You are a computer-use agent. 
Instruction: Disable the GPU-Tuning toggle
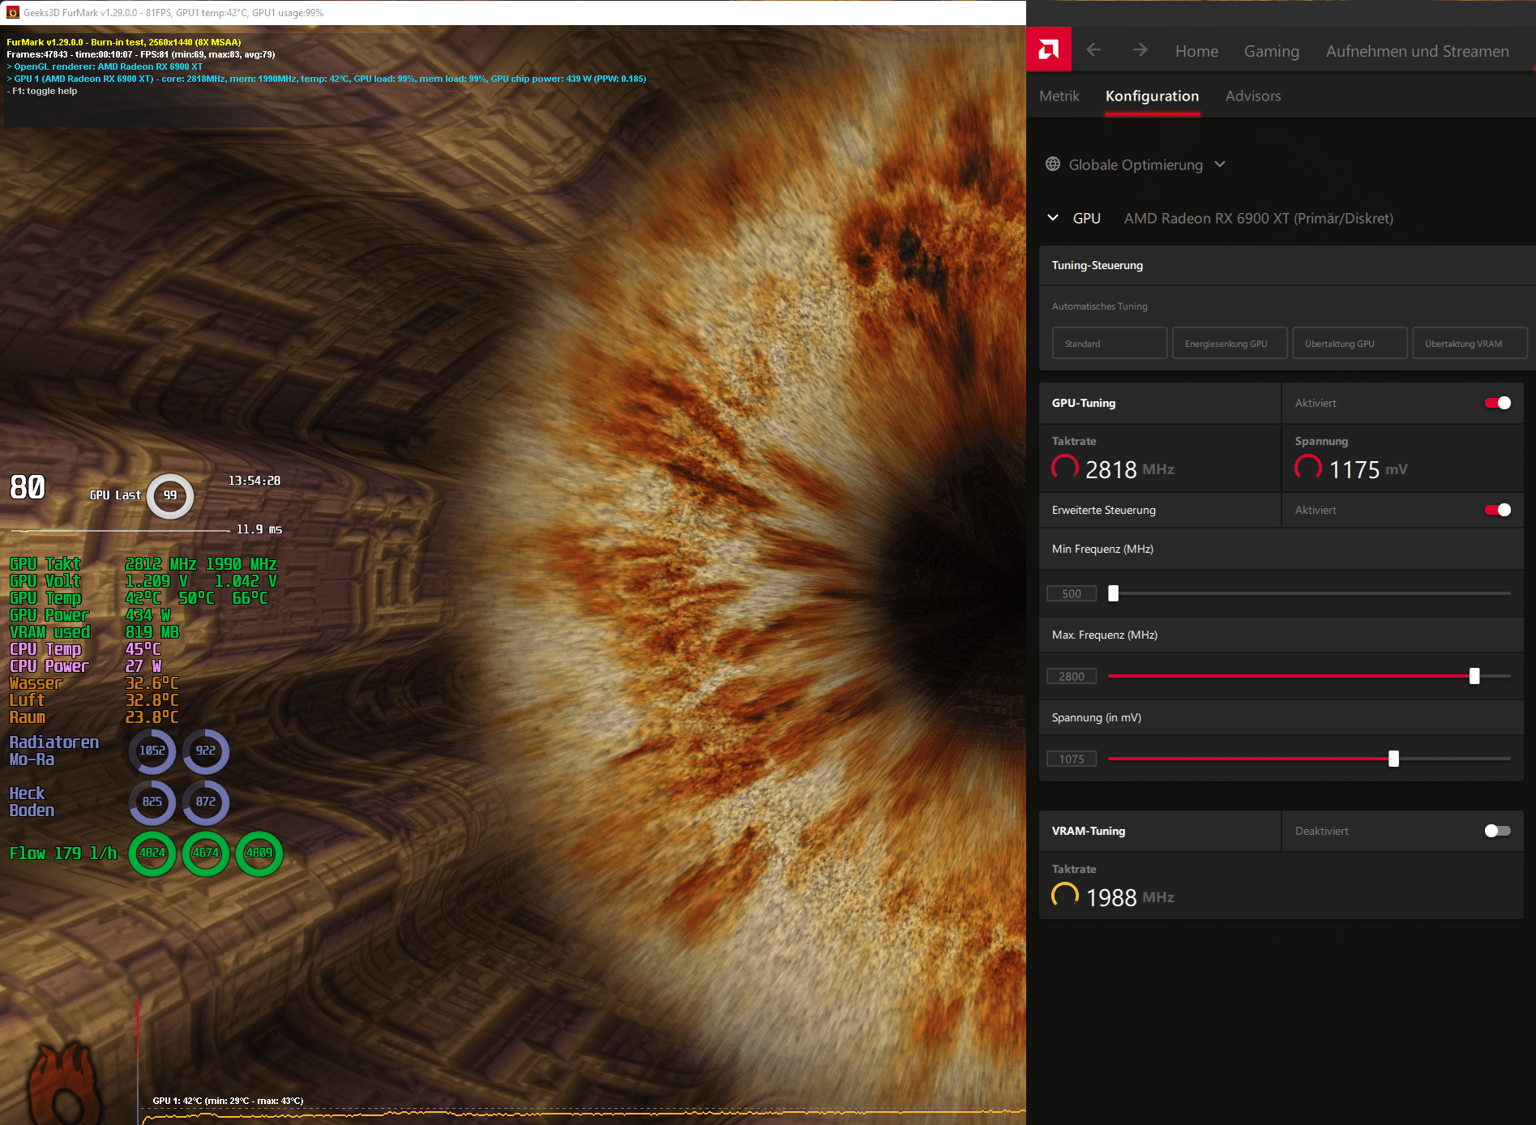(1497, 403)
